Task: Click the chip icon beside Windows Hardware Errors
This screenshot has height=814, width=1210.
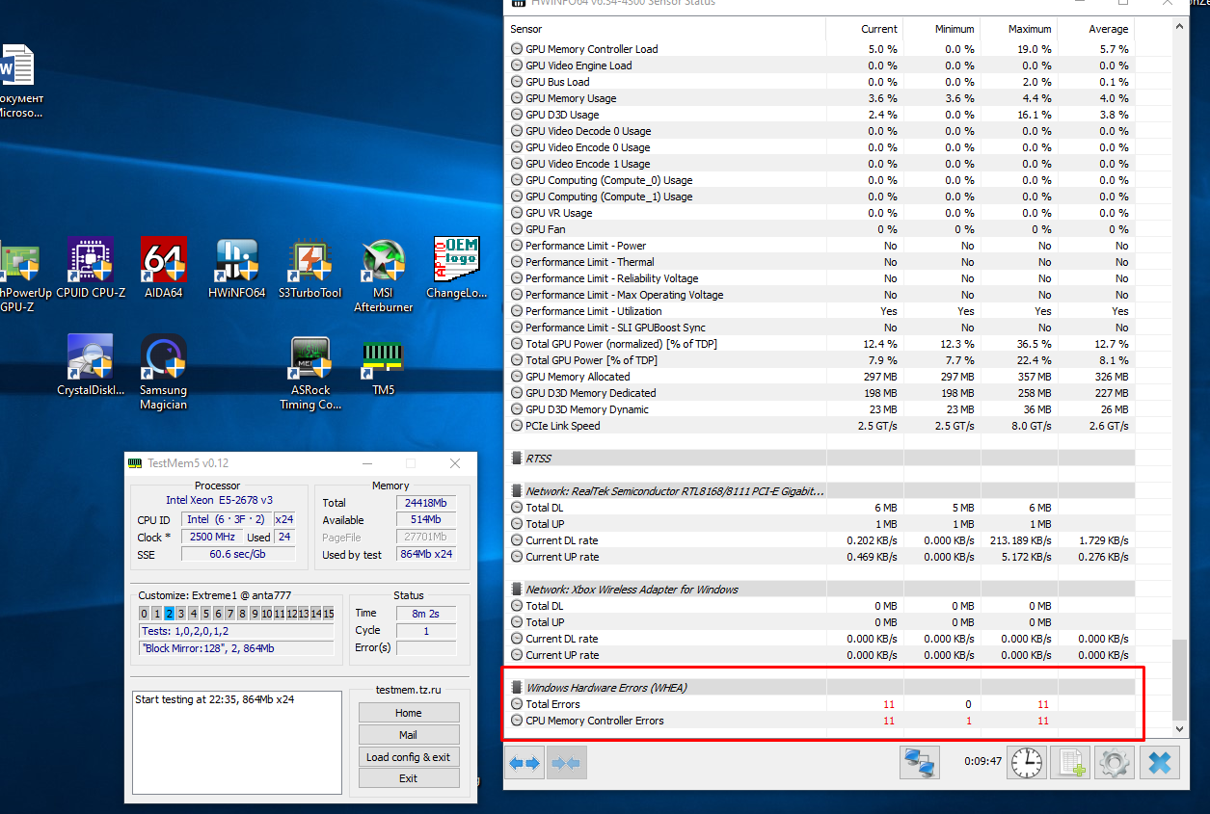Action: (517, 688)
